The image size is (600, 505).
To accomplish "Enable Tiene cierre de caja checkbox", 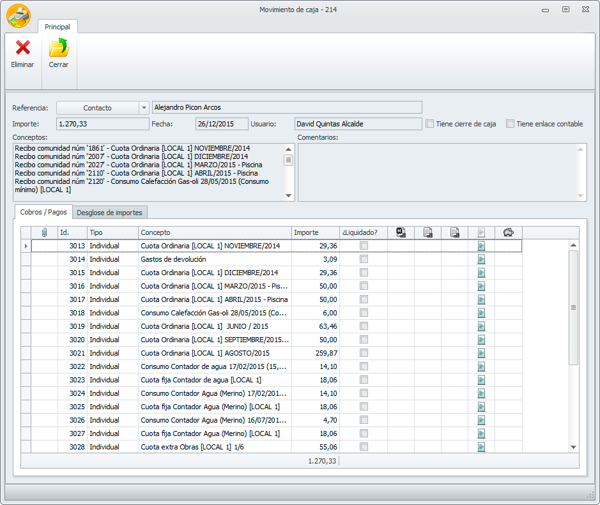I will coord(430,124).
